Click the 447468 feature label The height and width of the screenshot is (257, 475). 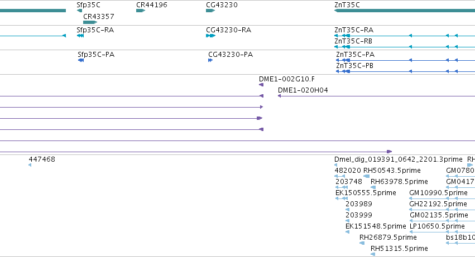pyautogui.click(x=42, y=159)
